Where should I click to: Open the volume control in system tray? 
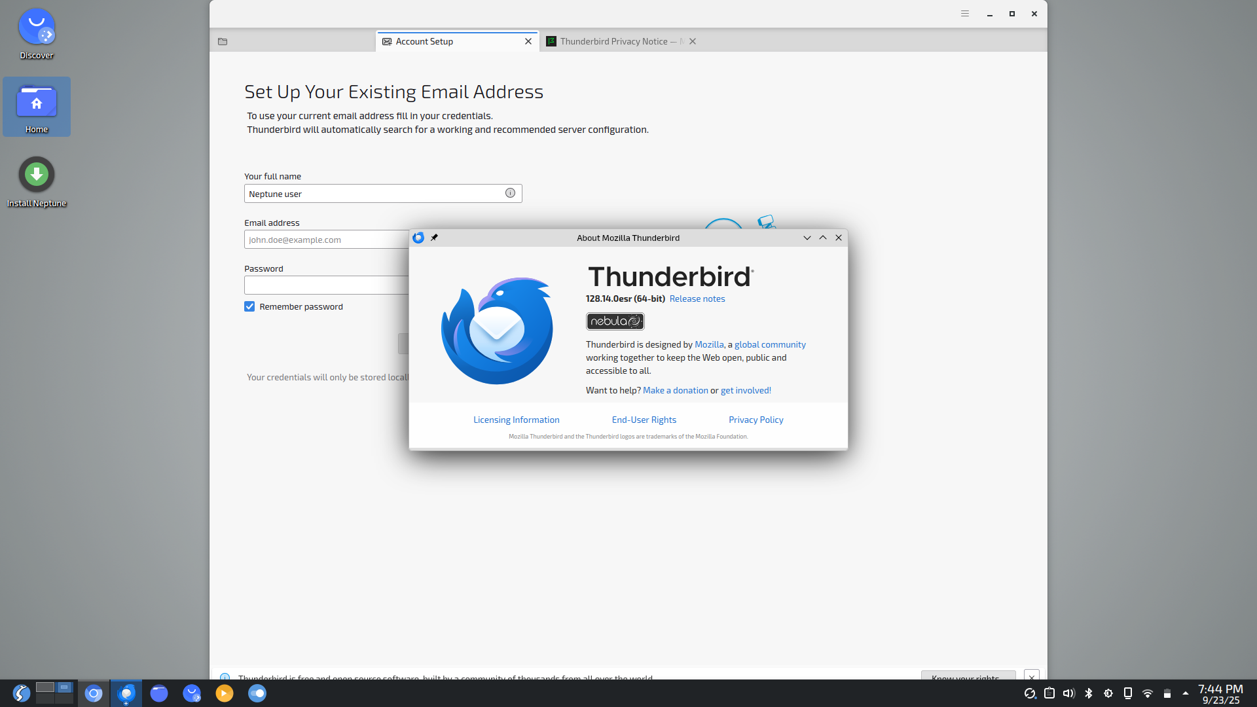pyautogui.click(x=1068, y=693)
